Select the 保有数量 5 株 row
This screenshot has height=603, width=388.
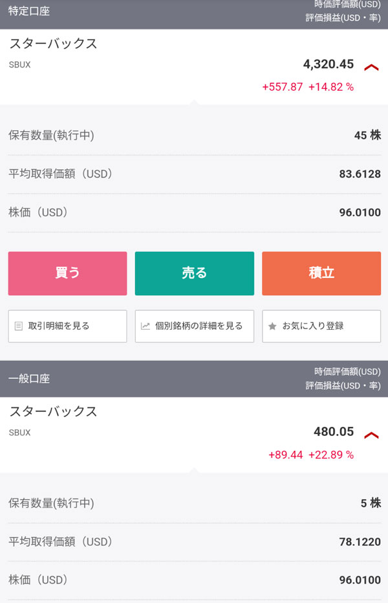(x=194, y=503)
